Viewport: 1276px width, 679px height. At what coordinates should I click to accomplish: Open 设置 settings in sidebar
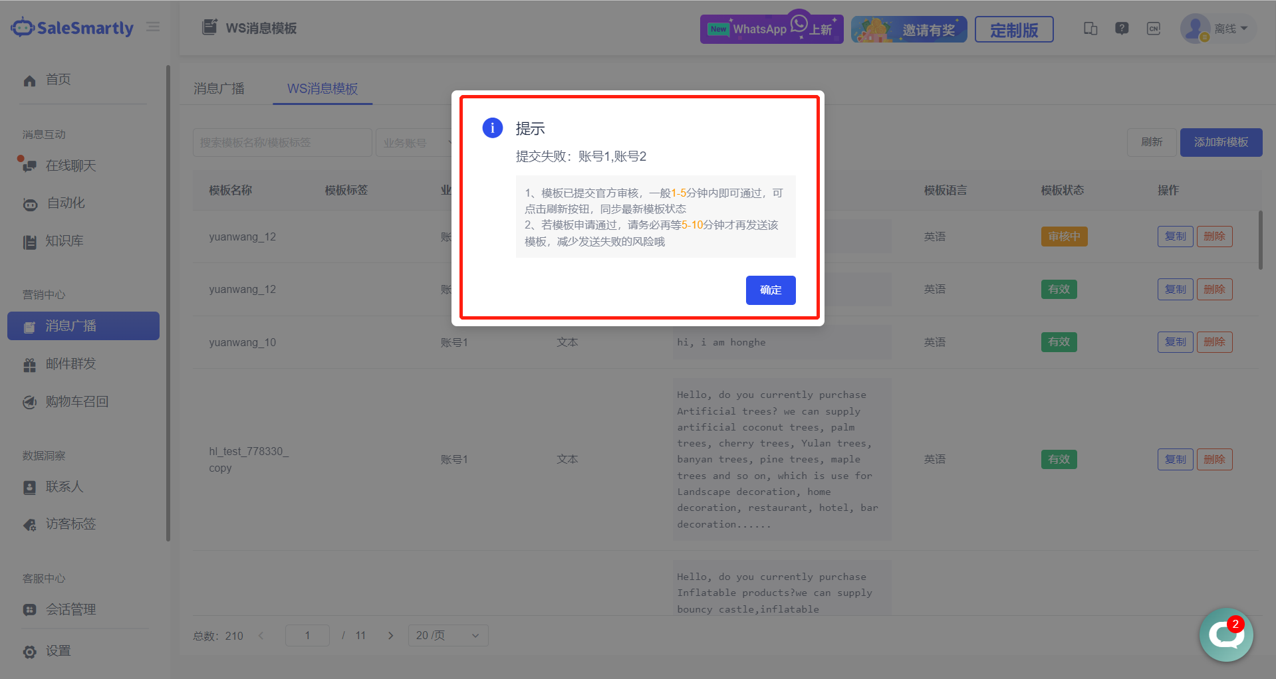click(58, 651)
